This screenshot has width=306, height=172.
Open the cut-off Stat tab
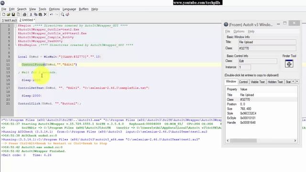coord(288,82)
